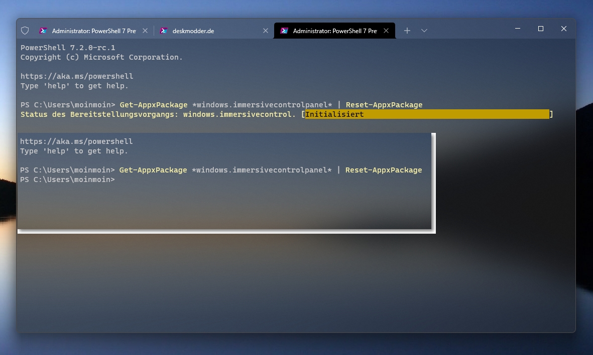Click PowerShell icon on deskmodder.de tab

164,31
